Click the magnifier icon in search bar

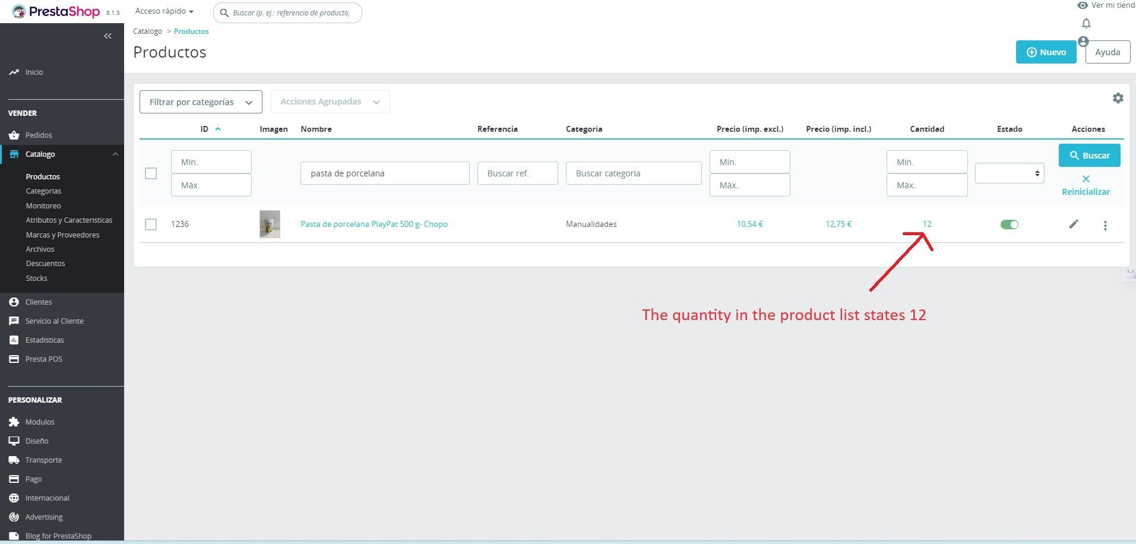pos(224,12)
